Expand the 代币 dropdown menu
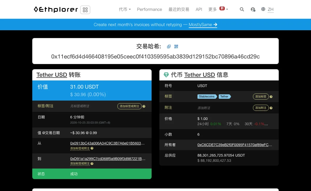Screen dimensions: 311x191 (125, 9)
